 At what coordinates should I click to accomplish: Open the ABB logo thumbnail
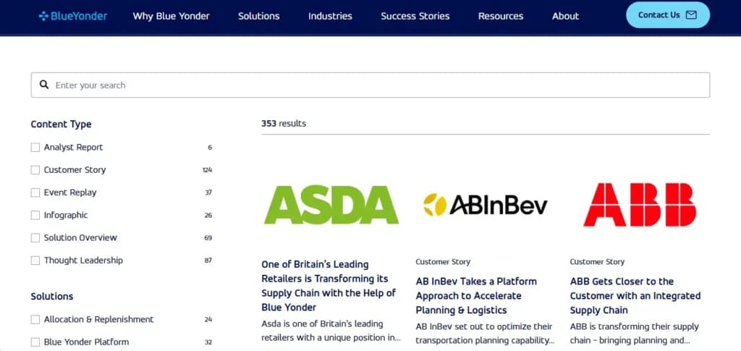[640, 205]
